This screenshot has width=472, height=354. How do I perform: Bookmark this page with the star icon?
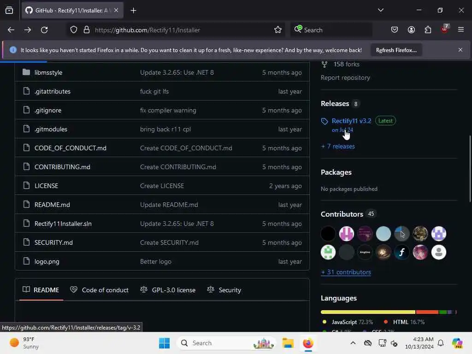click(278, 30)
